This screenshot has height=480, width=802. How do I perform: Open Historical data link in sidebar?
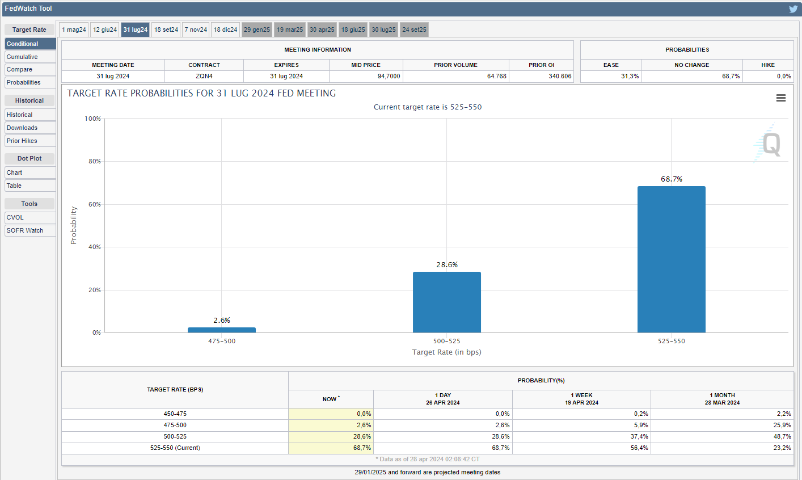click(30, 115)
